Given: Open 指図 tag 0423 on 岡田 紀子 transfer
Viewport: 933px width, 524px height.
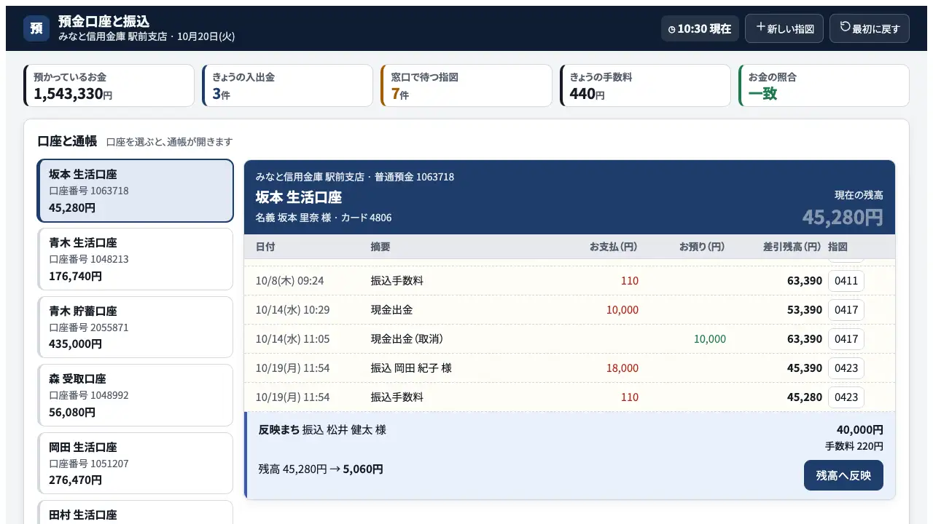Looking at the screenshot, I should click(846, 368).
